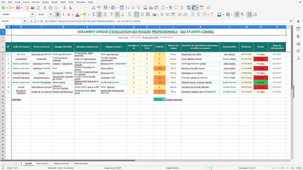Expand the Name Box dropdown
This screenshot has height=170, width=303.
point(25,21)
